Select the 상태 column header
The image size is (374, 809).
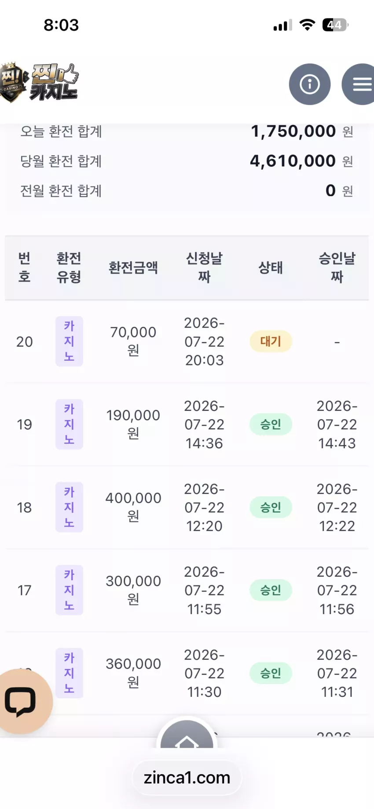click(271, 267)
